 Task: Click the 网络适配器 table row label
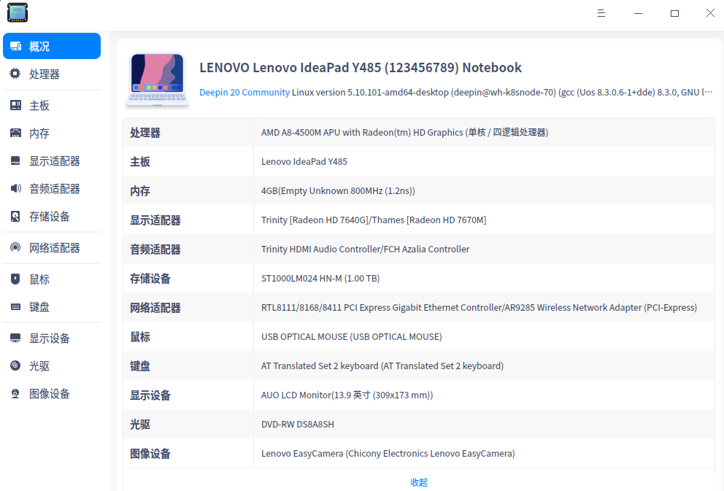(x=155, y=308)
